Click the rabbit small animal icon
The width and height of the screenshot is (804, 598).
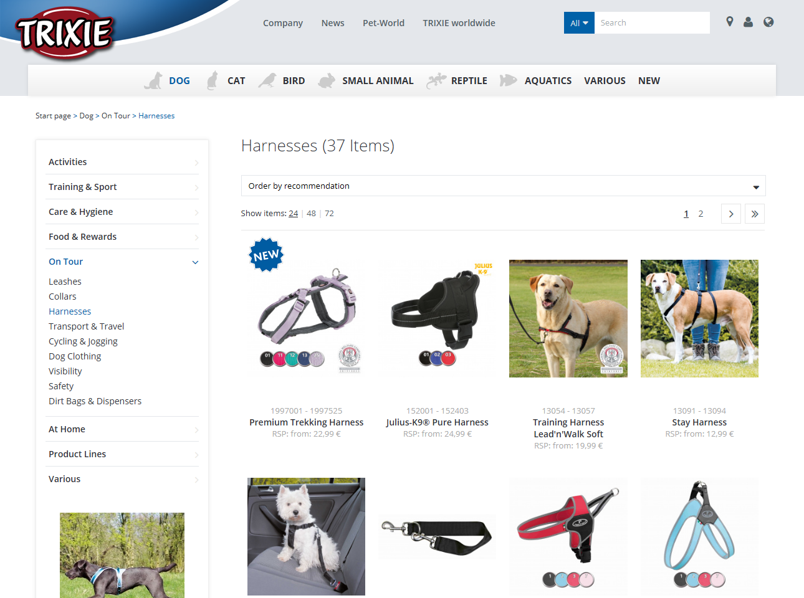coord(327,80)
